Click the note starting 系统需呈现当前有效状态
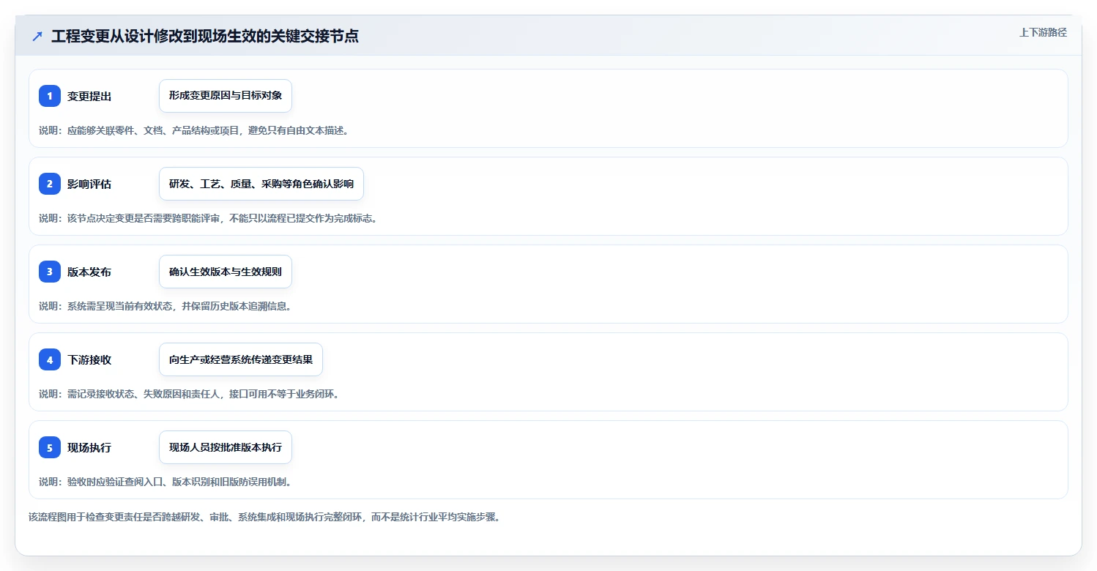The height and width of the screenshot is (571, 1097). coord(166,306)
